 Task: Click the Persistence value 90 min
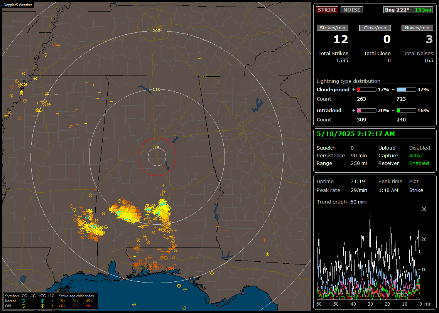359,155
